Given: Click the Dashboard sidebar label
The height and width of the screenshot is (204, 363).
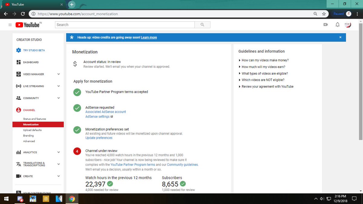Looking at the screenshot, I should click(31, 62).
